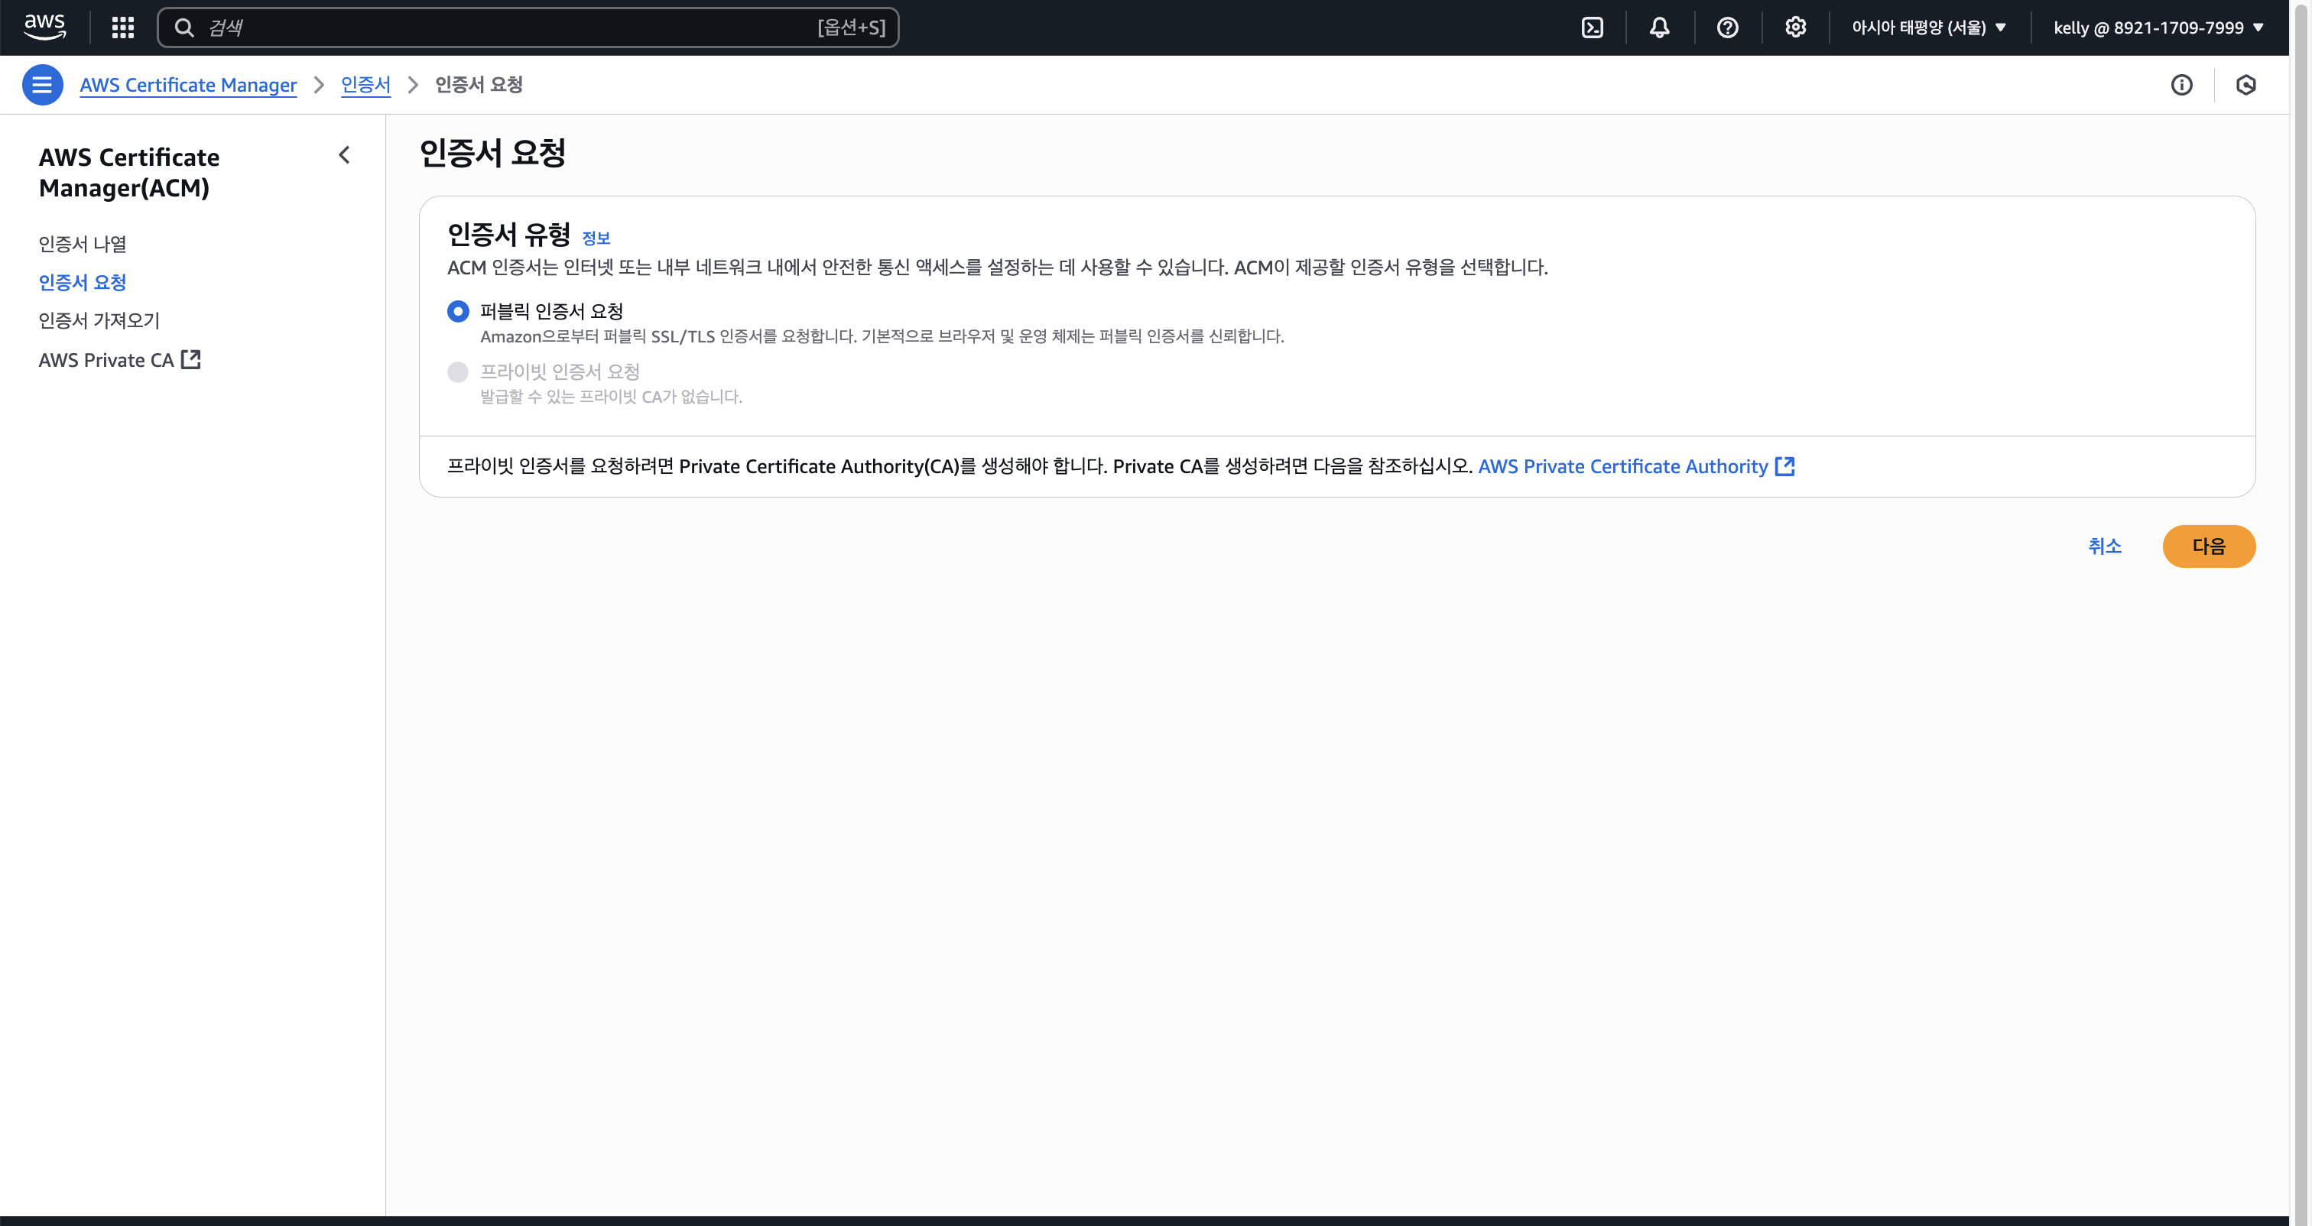Image resolution: width=2312 pixels, height=1226 pixels.
Task: Open the services grid menu icon
Action: 123,27
